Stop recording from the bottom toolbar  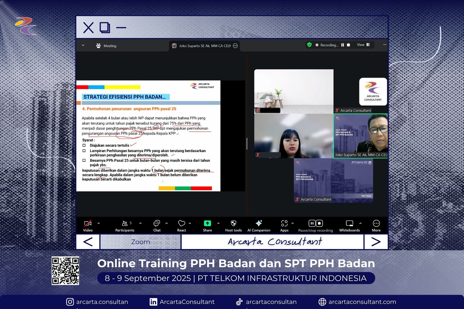pyautogui.click(x=319, y=223)
